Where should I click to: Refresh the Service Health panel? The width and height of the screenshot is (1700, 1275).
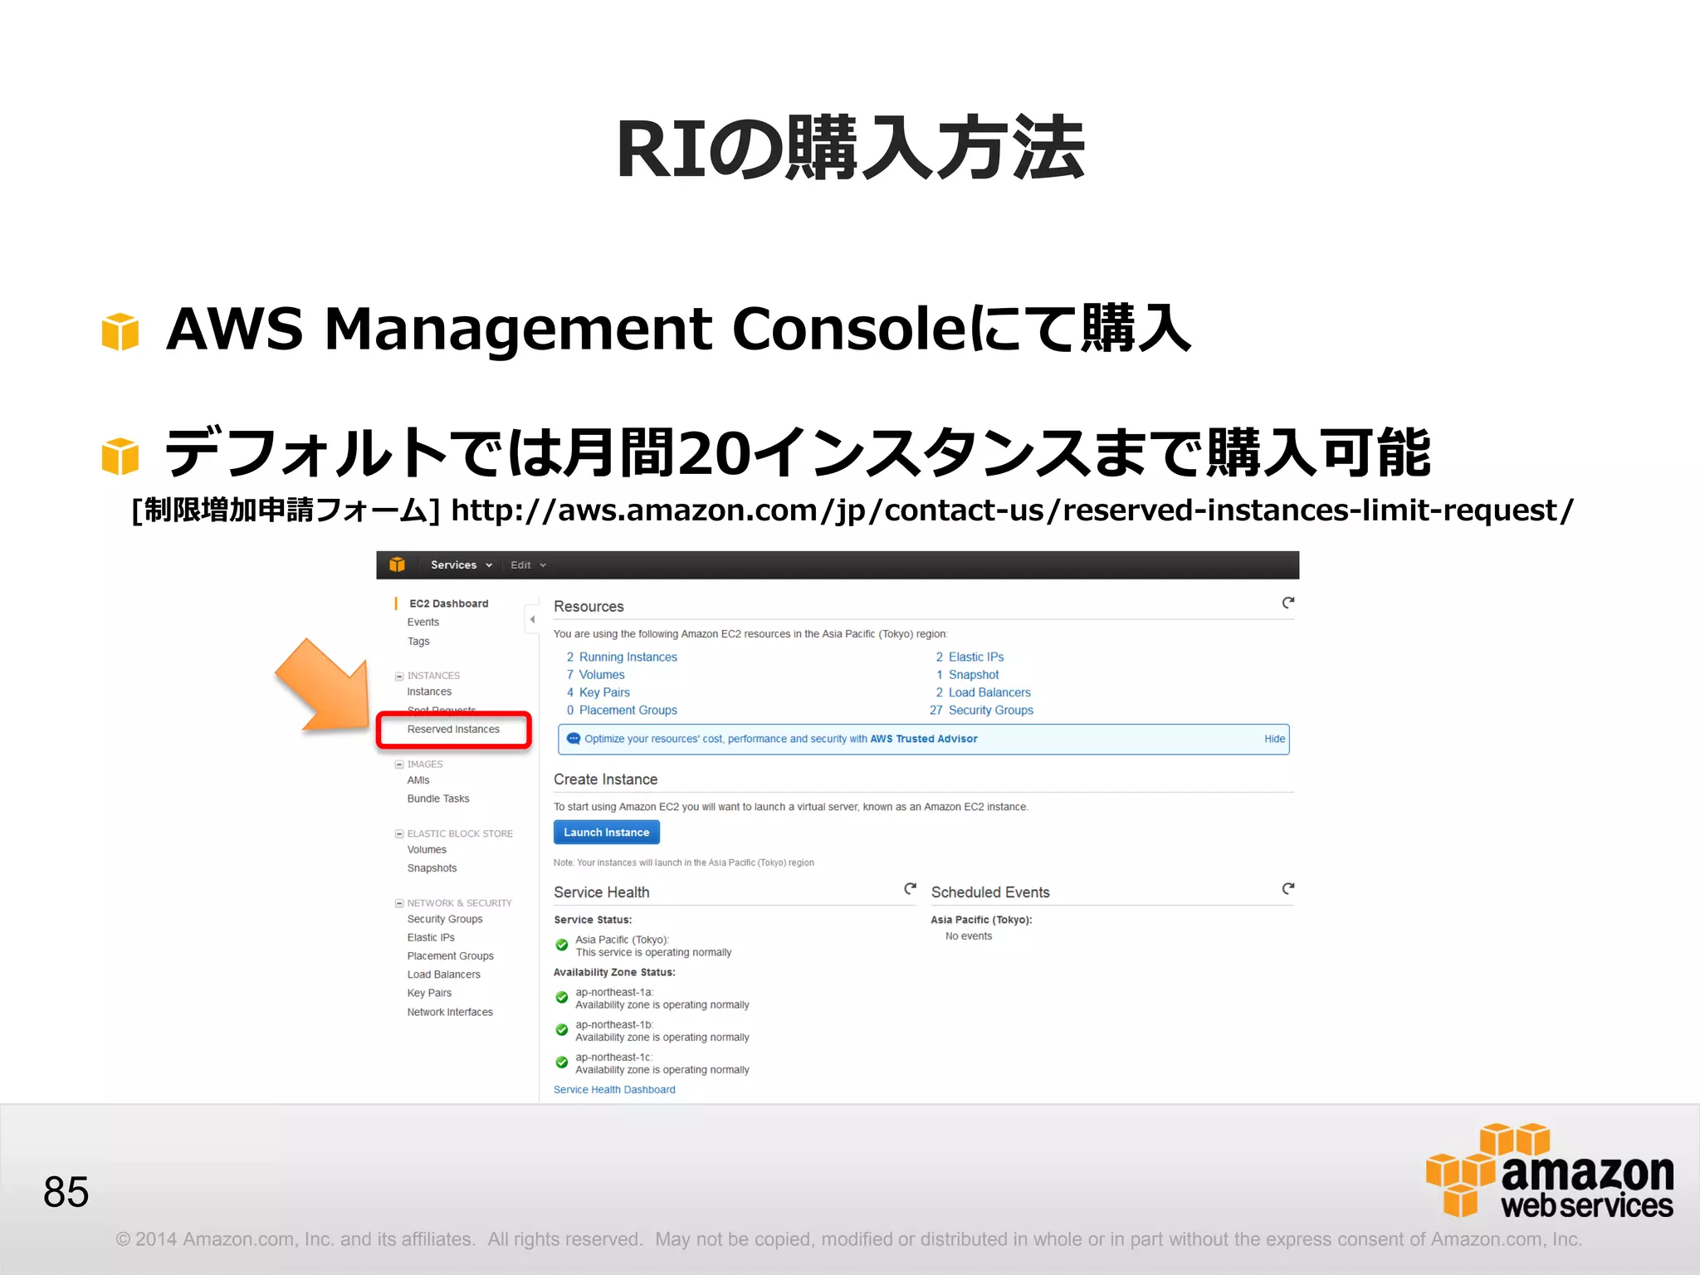[910, 889]
